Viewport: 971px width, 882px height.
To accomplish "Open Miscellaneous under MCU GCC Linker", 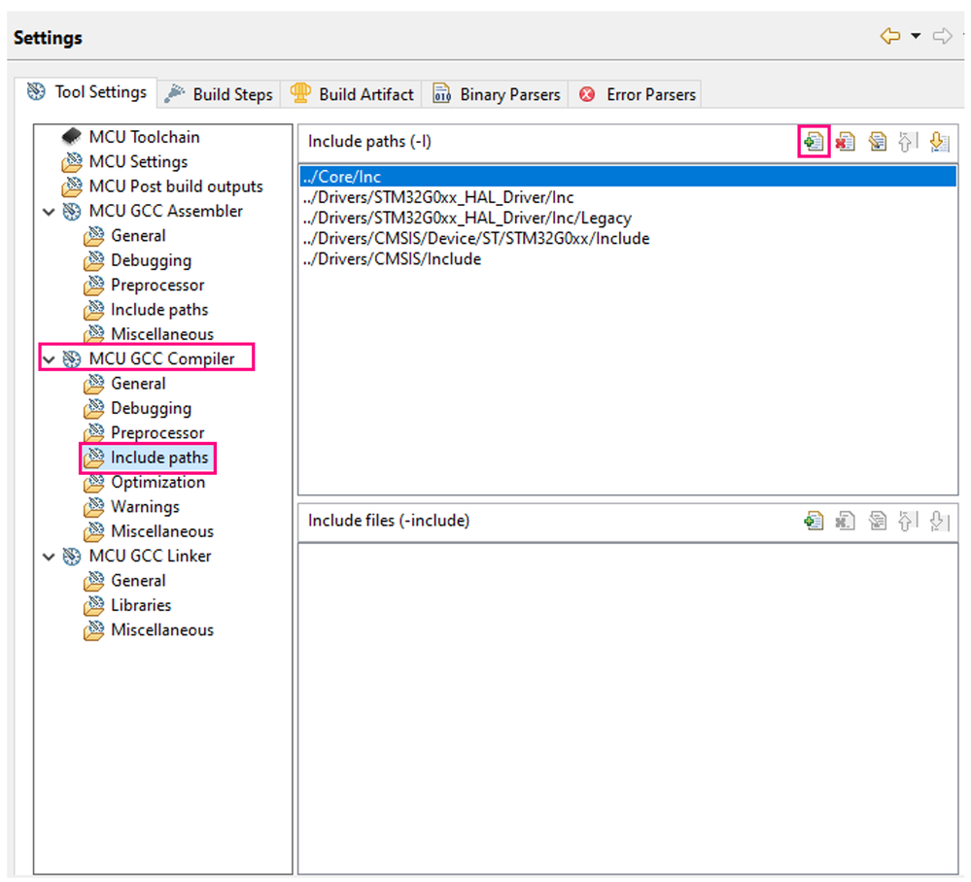I will coord(149,630).
